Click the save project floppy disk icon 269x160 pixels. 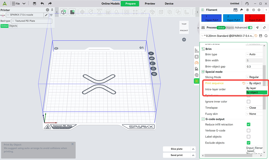pyautogui.click(x=34, y=3)
